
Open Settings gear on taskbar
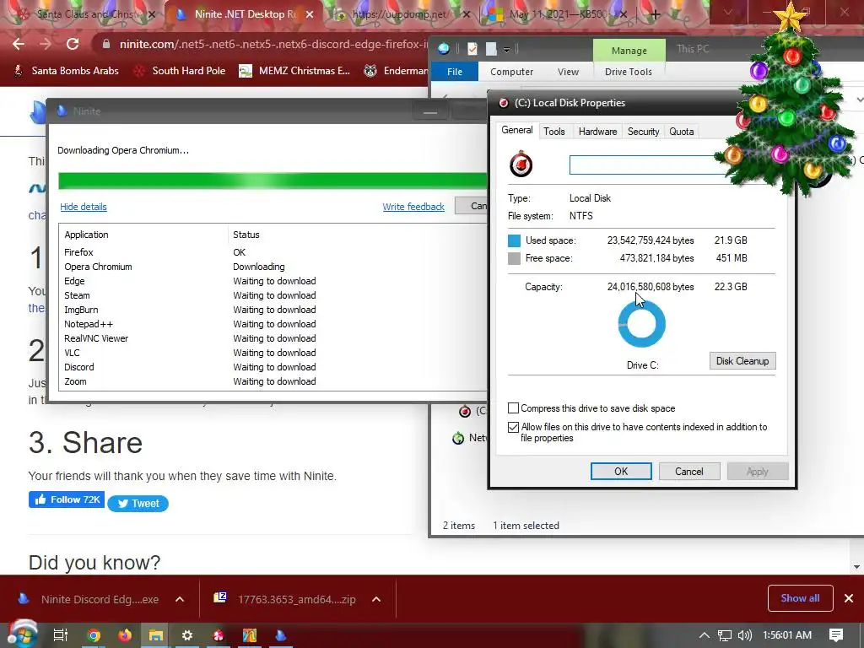187,635
